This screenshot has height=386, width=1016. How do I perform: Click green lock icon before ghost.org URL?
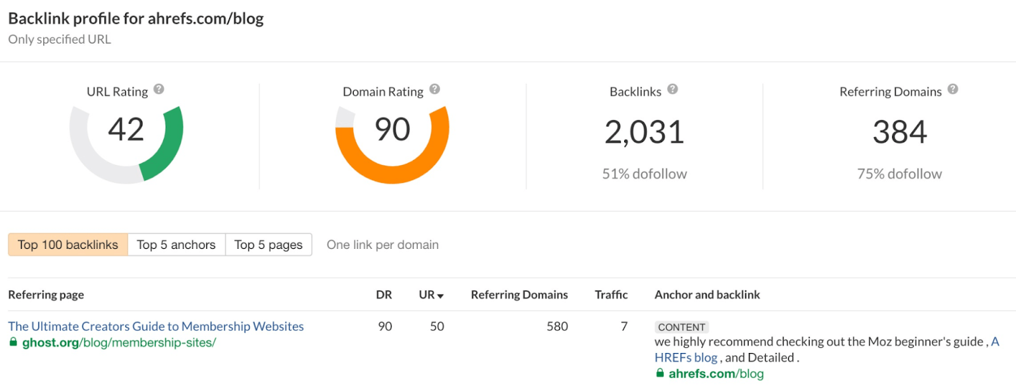[x=13, y=342]
